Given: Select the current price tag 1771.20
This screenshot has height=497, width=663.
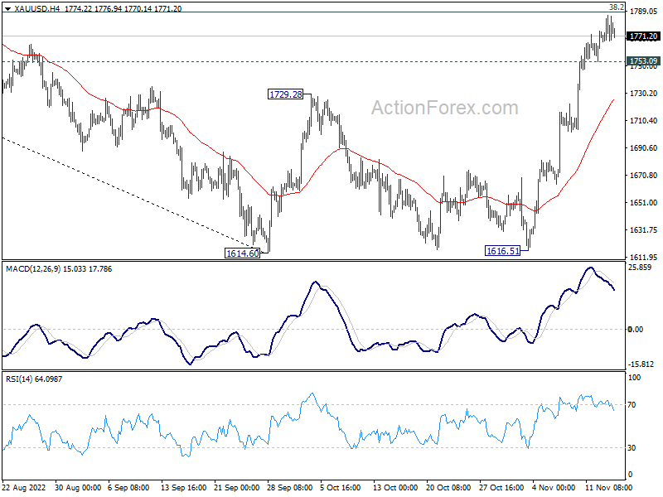Looking at the screenshot, I should [643, 36].
